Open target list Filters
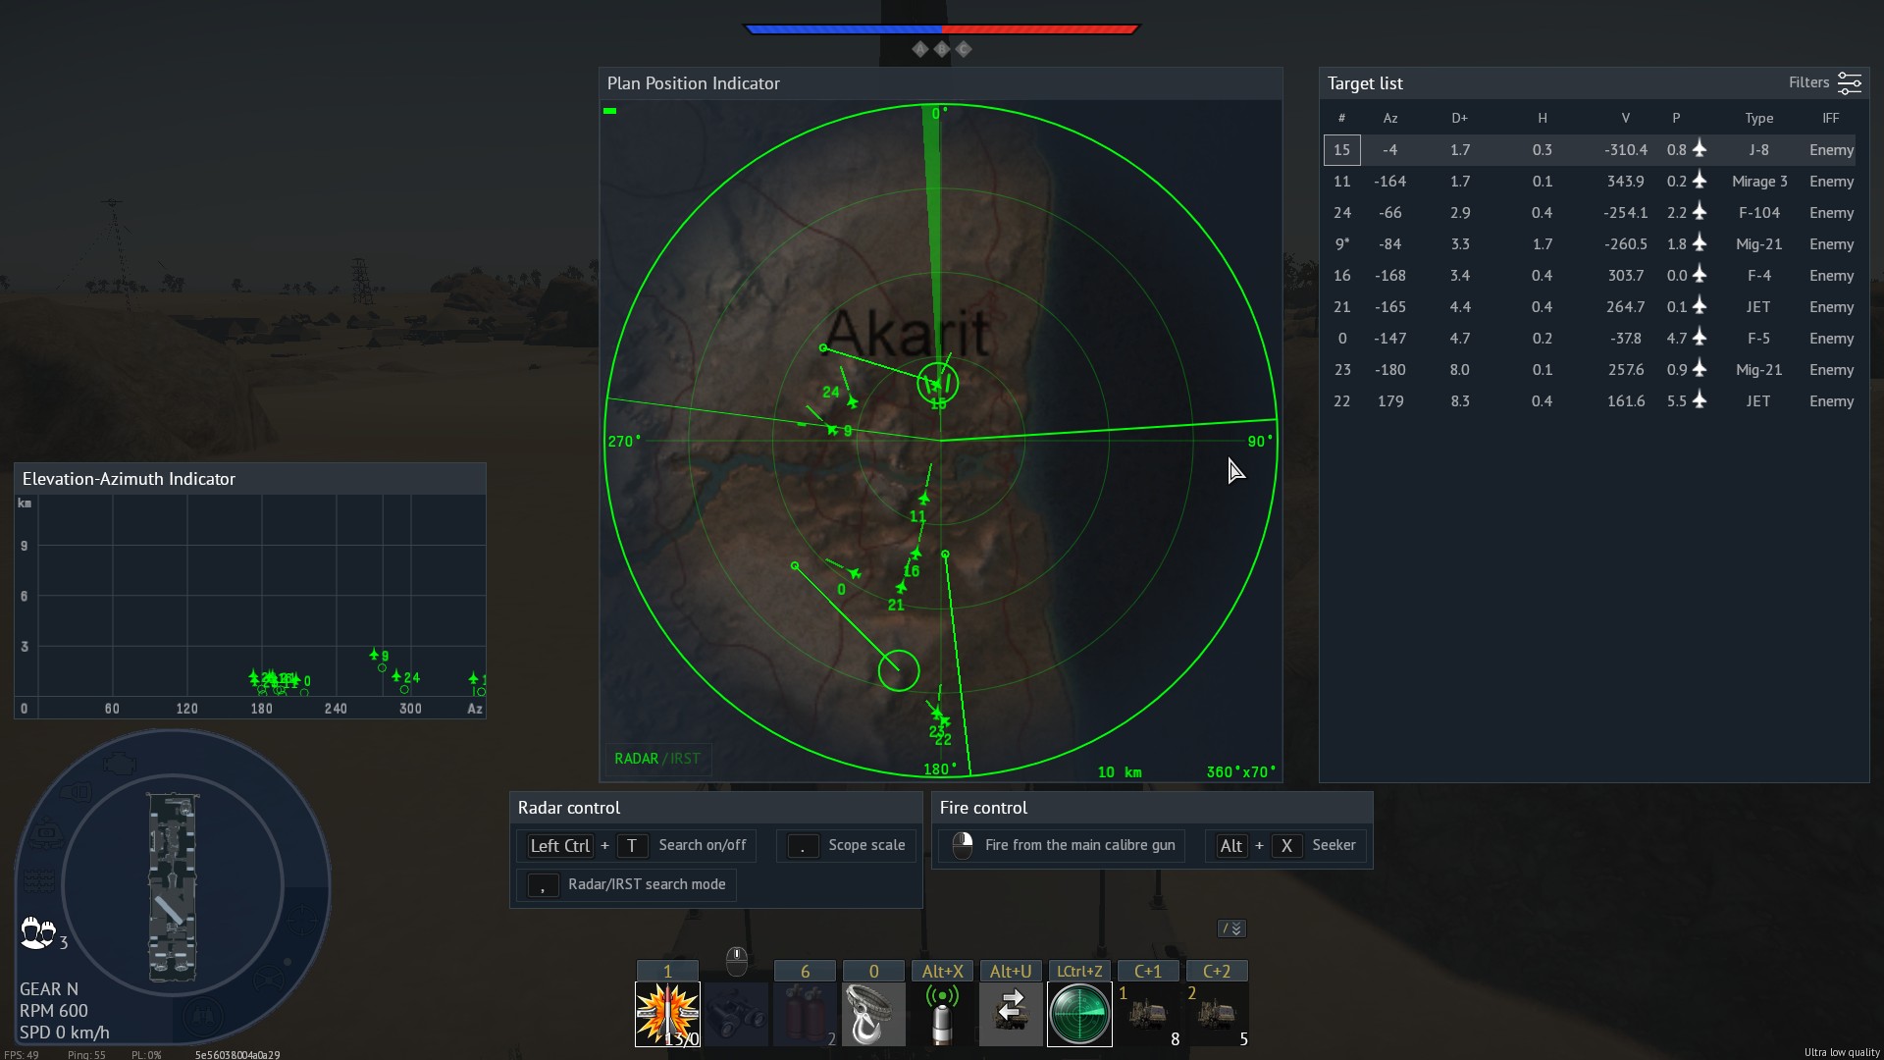 point(1824,83)
